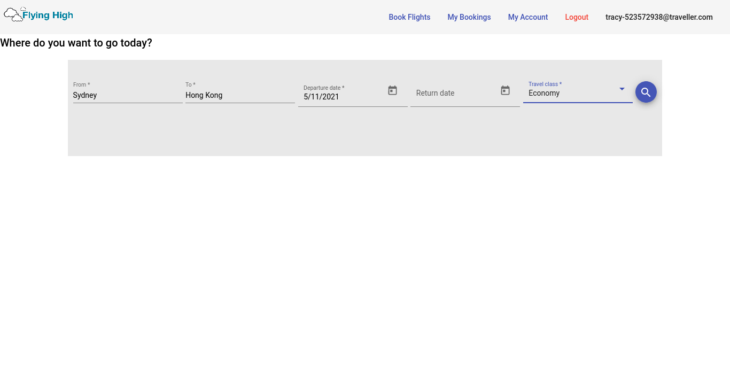The height and width of the screenshot is (371, 730).
Task: Click the magnifier search flights button
Action: [x=646, y=92]
